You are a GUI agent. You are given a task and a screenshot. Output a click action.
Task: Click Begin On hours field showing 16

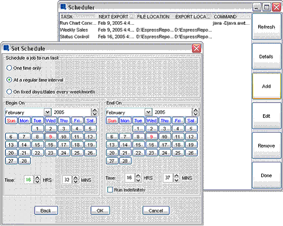(29, 180)
